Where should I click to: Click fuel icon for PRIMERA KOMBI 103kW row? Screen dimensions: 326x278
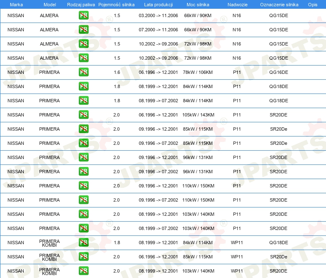pos(83,270)
